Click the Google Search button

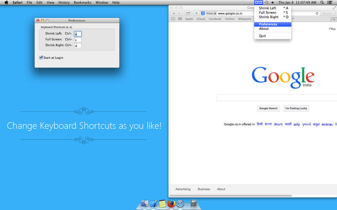click(268, 108)
